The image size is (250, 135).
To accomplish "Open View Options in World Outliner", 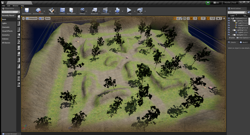I will pyautogui.click(x=243, y=38).
